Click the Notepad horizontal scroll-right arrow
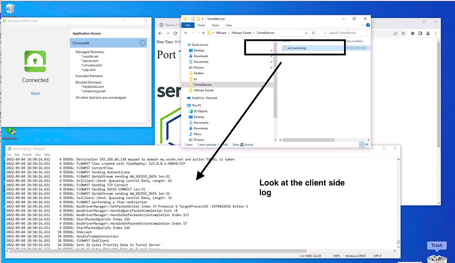The width and height of the screenshot is (455, 263). [394, 251]
